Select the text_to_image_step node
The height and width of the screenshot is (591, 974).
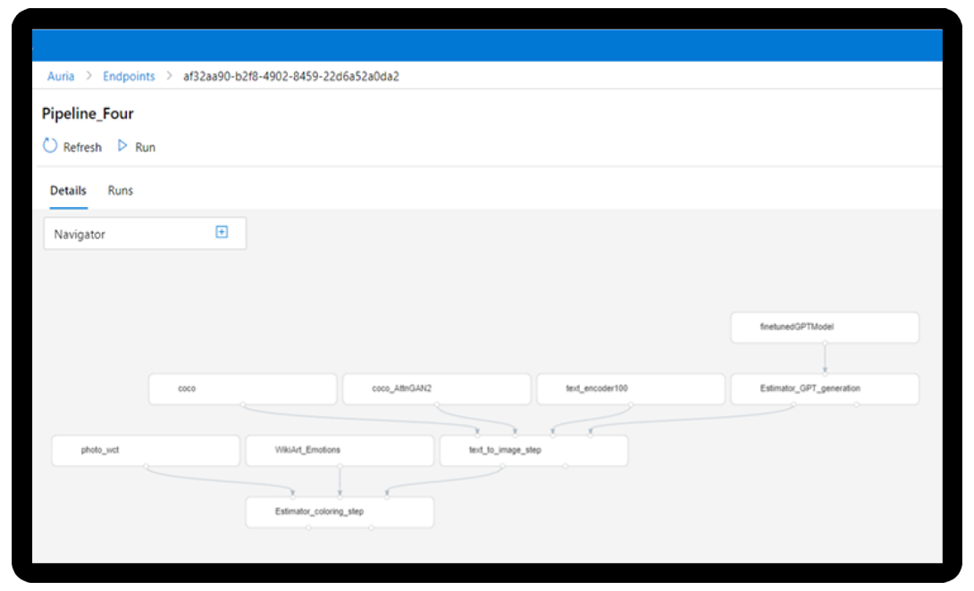click(533, 451)
